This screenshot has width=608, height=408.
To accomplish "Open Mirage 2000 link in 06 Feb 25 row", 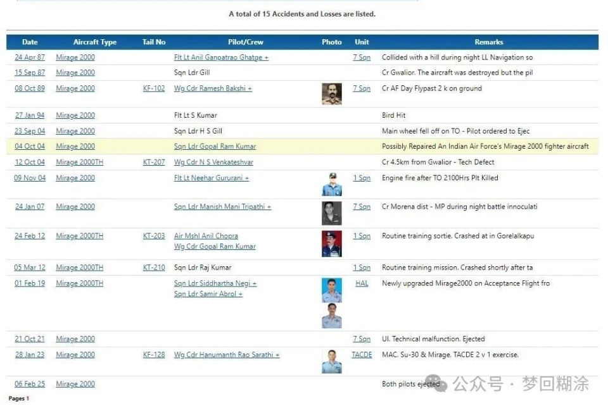I will [75, 384].
